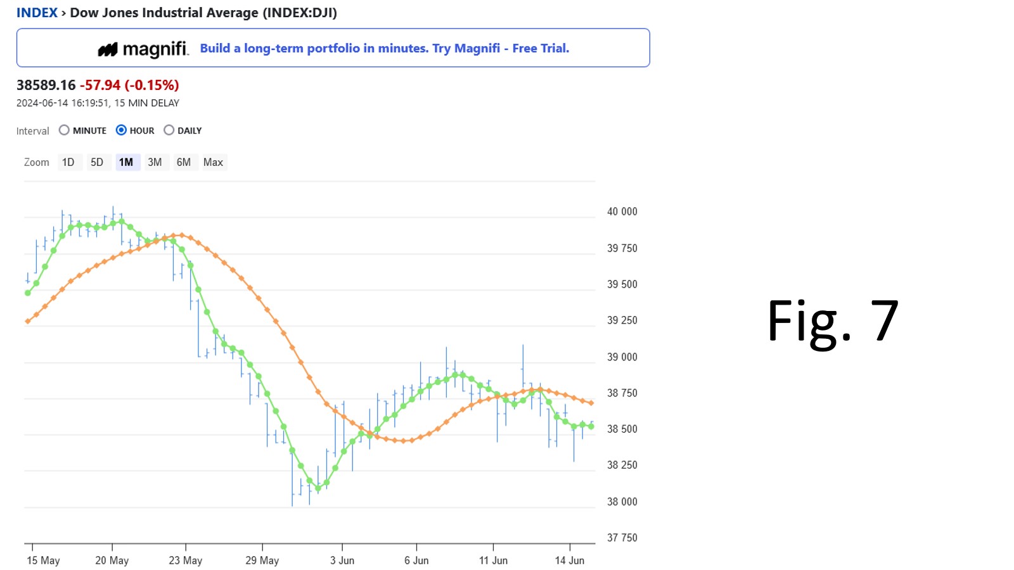1014x570 pixels.
Task: Click the 38 750 y-axis label
Action: click(x=622, y=393)
